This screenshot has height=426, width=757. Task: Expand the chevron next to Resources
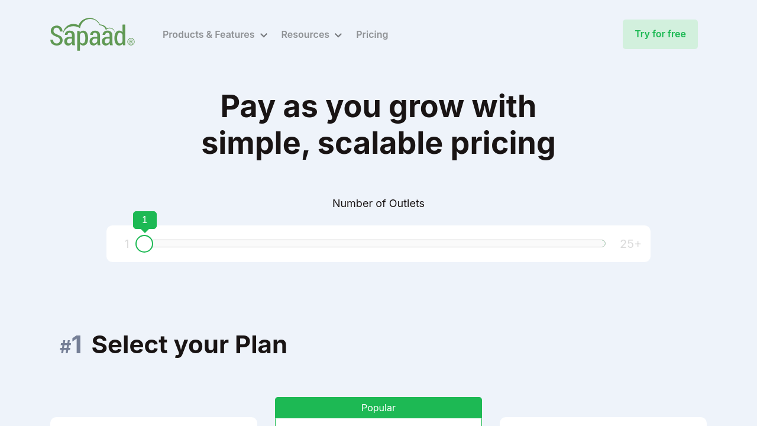[x=338, y=35]
